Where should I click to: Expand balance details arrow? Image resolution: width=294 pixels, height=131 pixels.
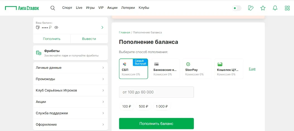(x=102, y=28)
